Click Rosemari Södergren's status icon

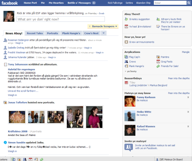[5, 40]
